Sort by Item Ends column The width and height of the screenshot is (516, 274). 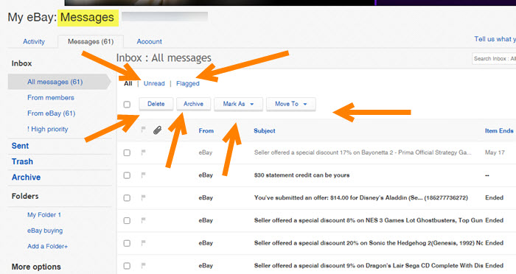click(x=499, y=130)
